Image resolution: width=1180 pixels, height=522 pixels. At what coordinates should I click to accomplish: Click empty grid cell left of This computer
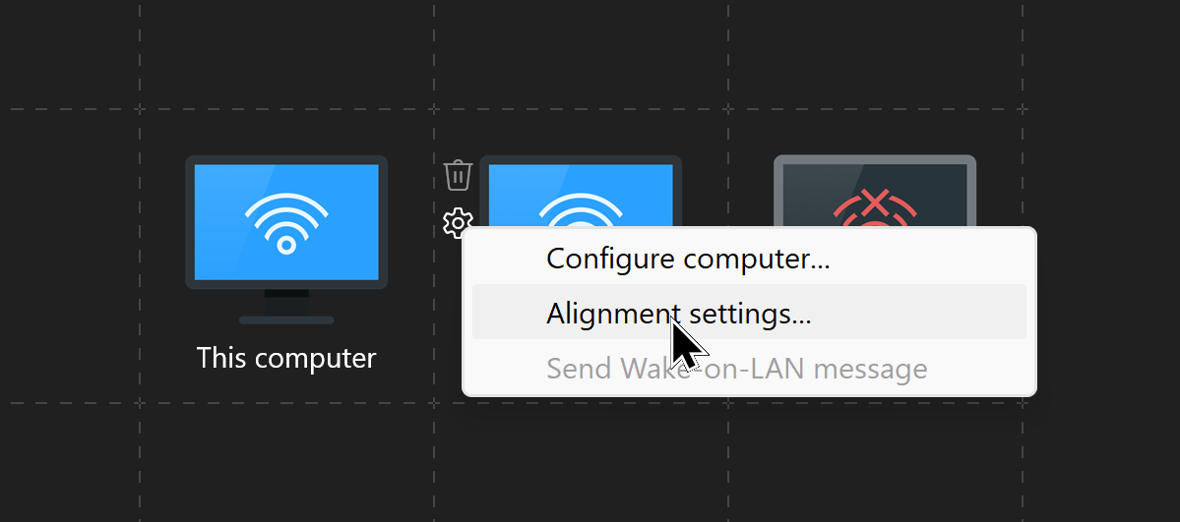69,256
